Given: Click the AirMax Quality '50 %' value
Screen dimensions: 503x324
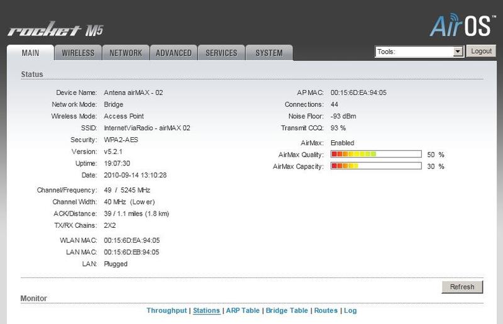Looking at the screenshot, I should [436, 155].
